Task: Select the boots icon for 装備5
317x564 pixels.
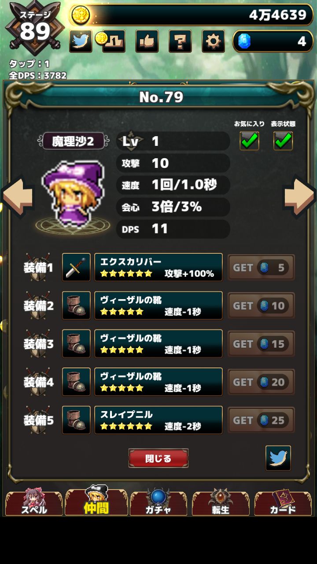Action: click(76, 420)
